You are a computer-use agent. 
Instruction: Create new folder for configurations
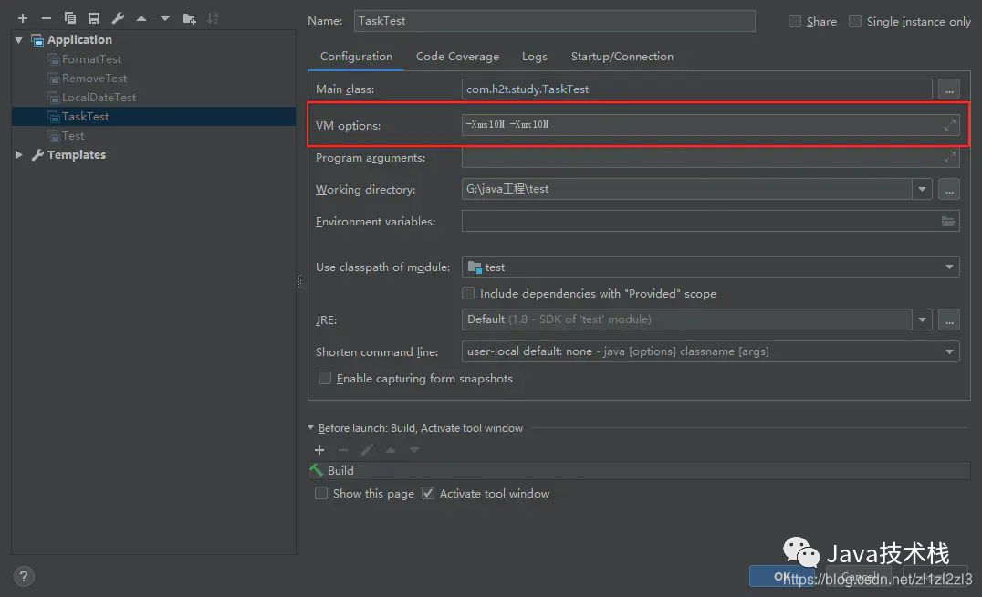[x=189, y=19]
